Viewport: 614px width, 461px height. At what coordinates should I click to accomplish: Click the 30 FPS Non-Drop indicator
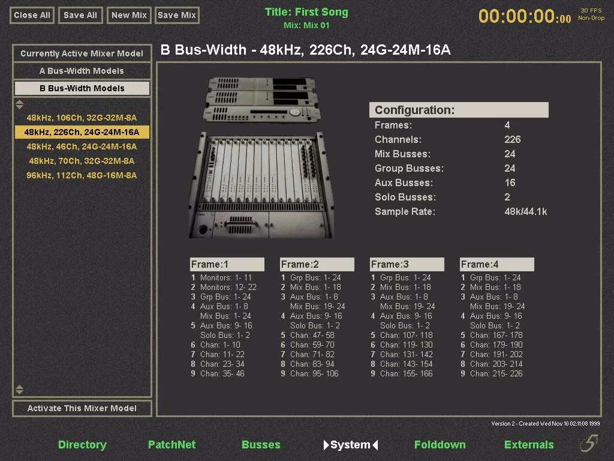coord(591,14)
